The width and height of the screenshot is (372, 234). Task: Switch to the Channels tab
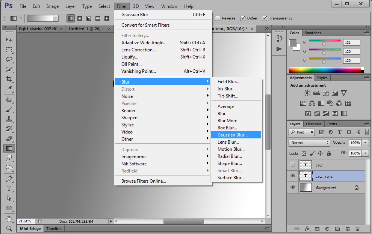click(313, 124)
